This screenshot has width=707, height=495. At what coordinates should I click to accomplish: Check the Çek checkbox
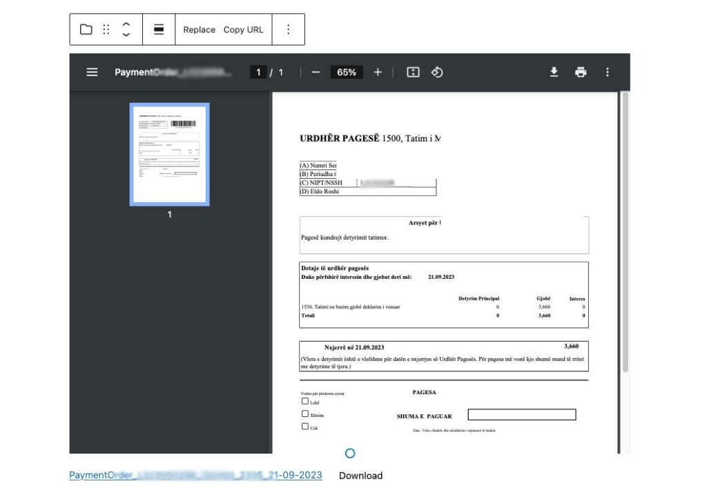click(x=305, y=426)
